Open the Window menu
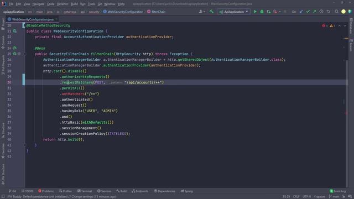 (110, 4)
